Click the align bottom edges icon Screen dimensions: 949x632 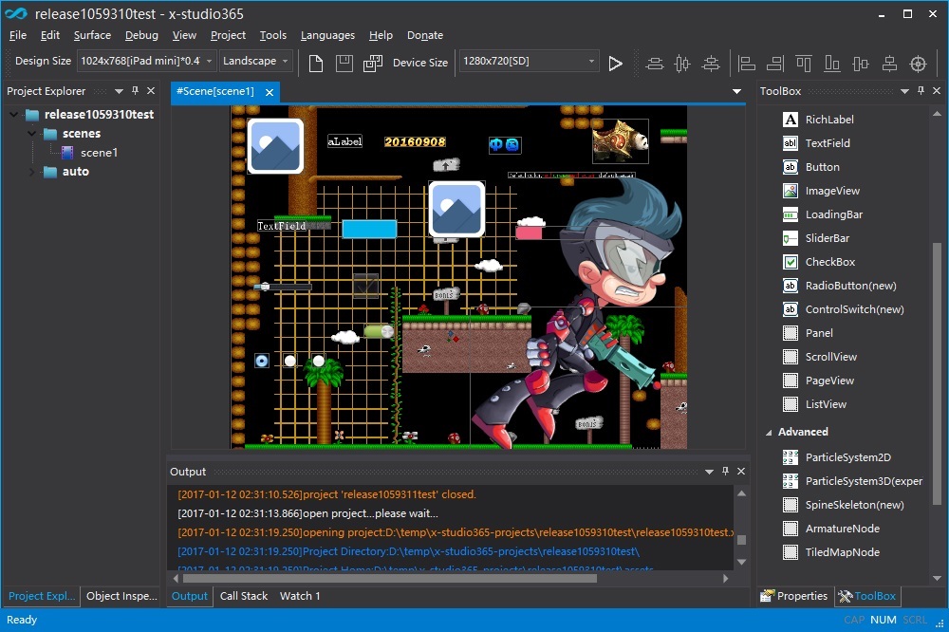click(x=832, y=63)
